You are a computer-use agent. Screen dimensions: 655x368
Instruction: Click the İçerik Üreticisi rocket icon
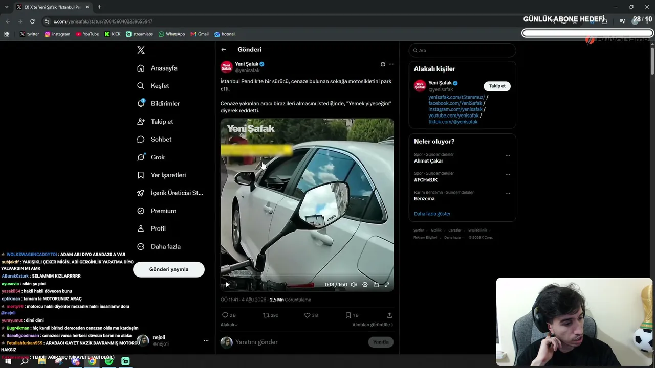141,193
